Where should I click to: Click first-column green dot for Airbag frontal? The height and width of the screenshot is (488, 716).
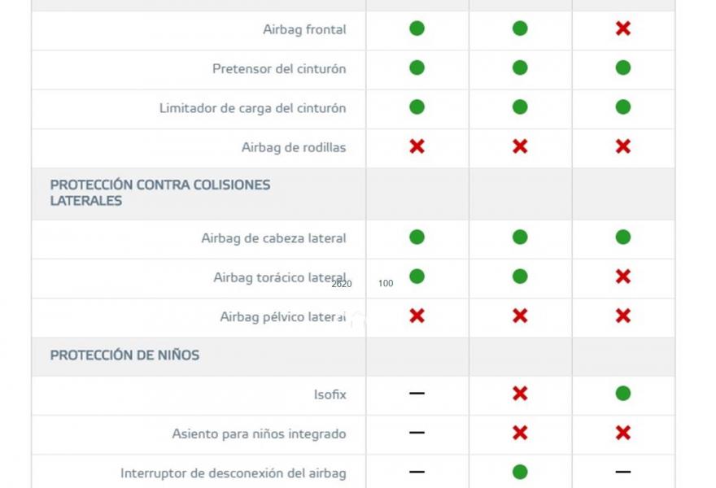click(417, 29)
